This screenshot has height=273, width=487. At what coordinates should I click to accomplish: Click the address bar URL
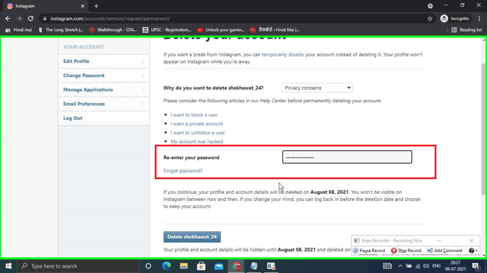tap(110, 18)
